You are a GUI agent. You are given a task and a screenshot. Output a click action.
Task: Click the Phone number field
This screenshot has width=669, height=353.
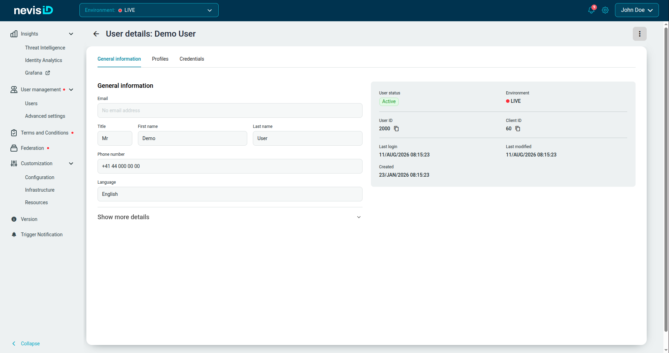(x=230, y=166)
